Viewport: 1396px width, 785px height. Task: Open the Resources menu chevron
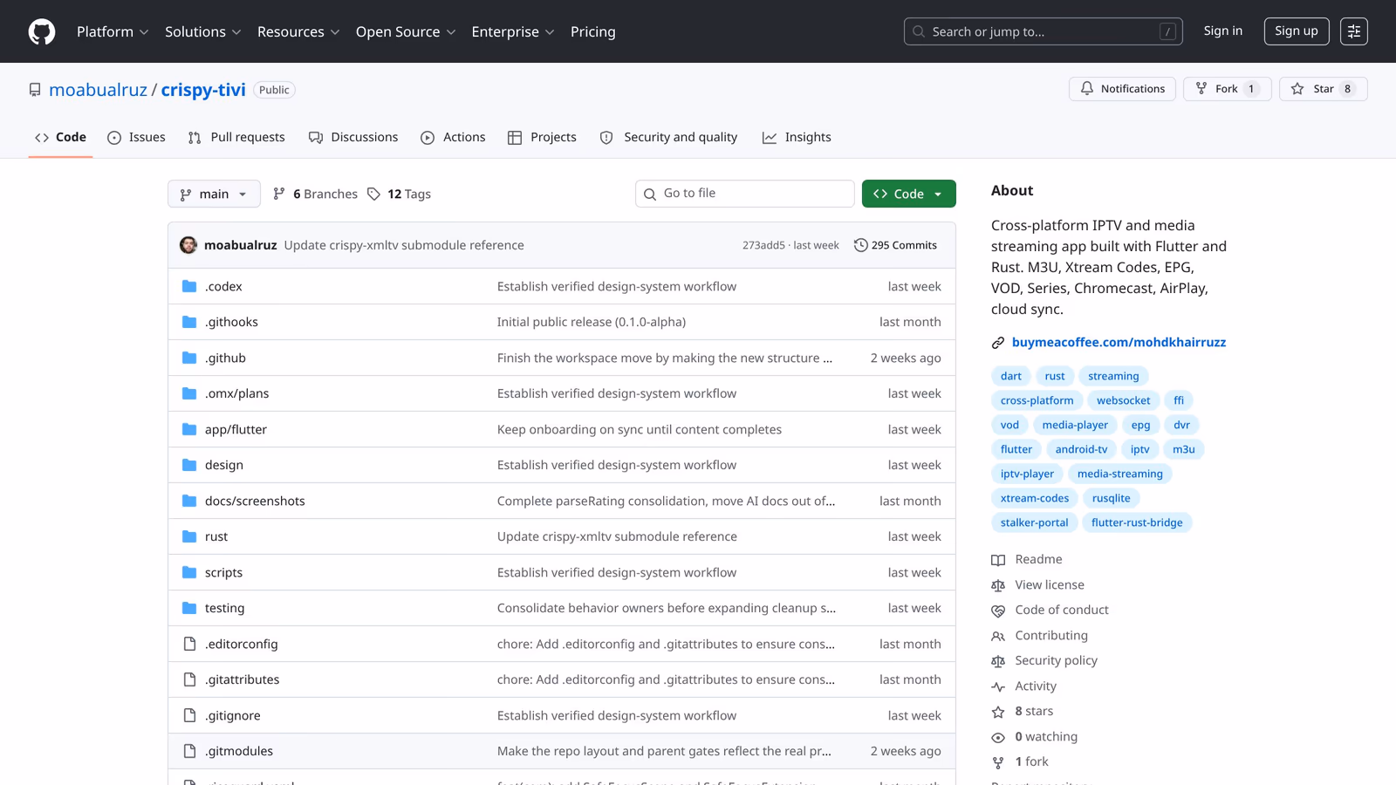336,31
